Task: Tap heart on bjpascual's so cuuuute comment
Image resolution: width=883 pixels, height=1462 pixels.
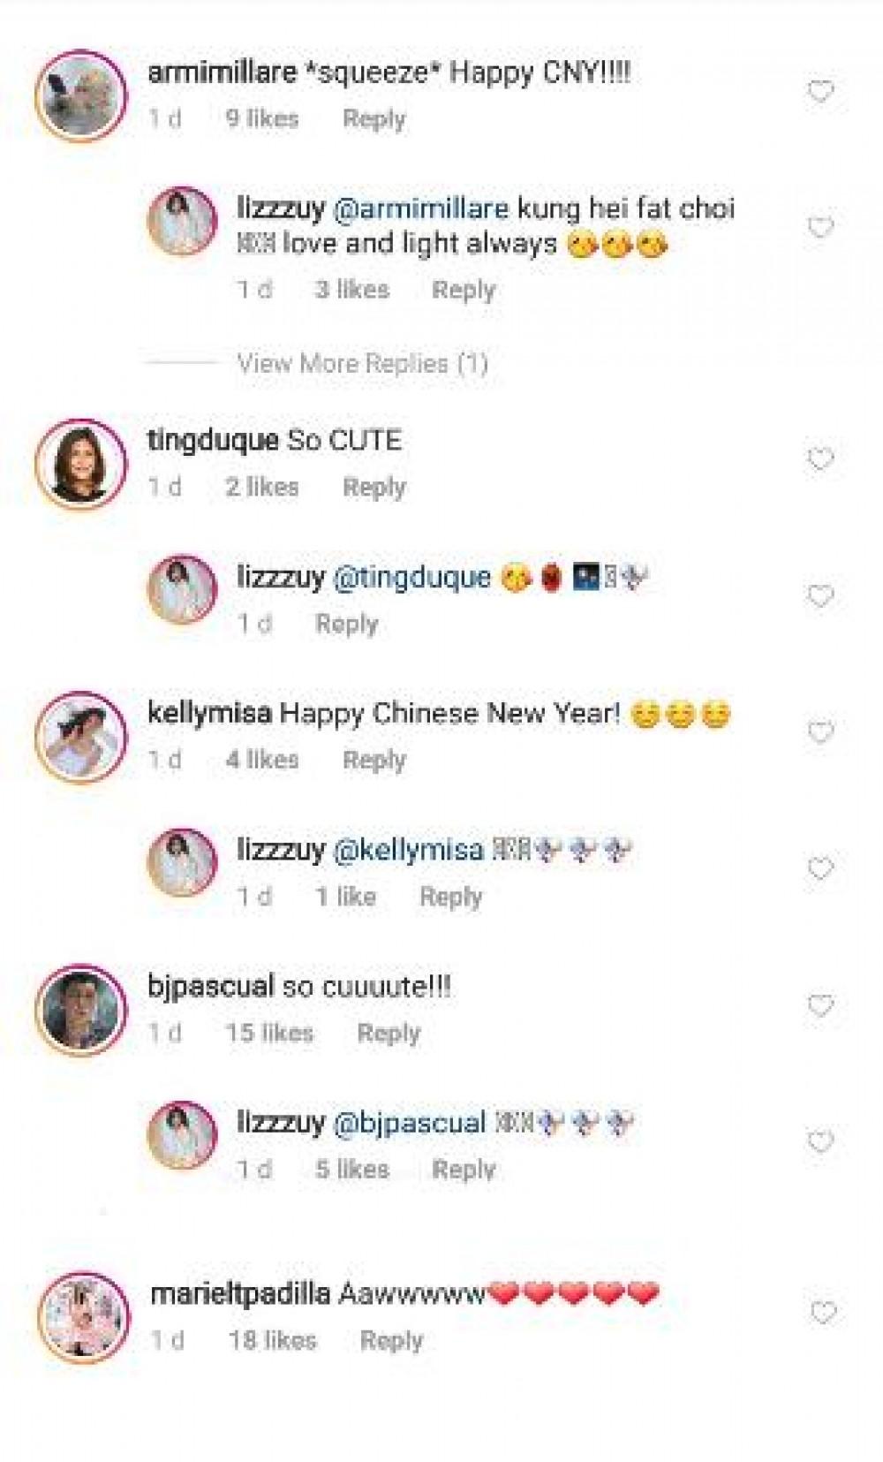Action: pos(821,1005)
